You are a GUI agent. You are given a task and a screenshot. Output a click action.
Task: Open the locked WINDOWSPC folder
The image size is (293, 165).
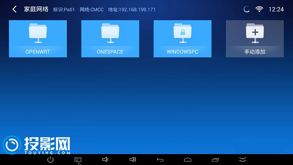tap(183, 38)
